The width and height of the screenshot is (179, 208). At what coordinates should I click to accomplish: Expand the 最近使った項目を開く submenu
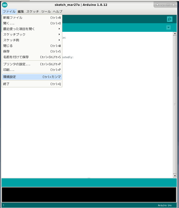click(32, 29)
